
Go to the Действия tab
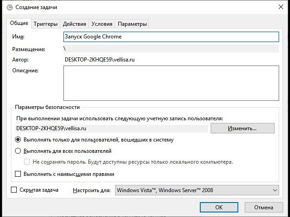pyautogui.click(x=74, y=24)
